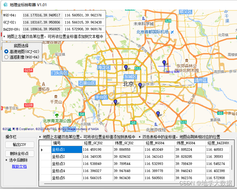Click the S12 highway shield
The width and height of the screenshot is (237, 189).
point(138,68)
